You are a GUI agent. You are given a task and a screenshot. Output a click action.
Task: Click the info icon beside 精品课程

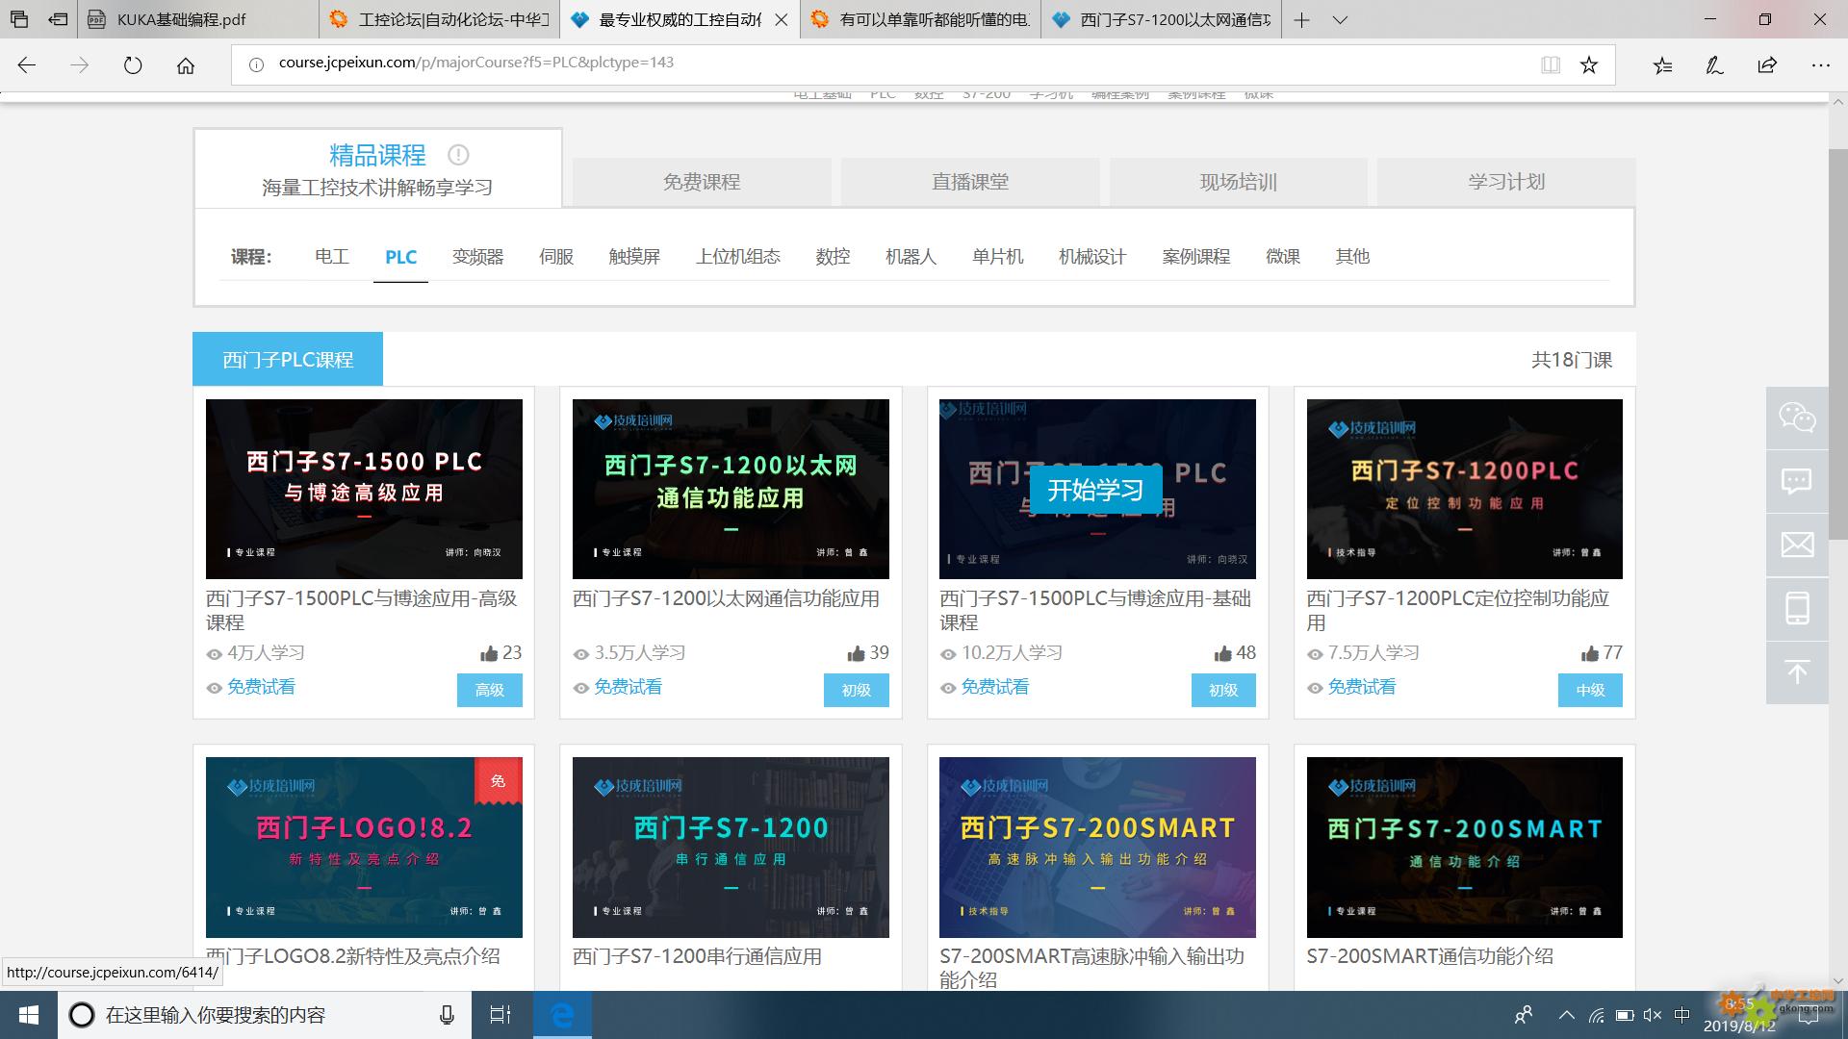tap(458, 154)
